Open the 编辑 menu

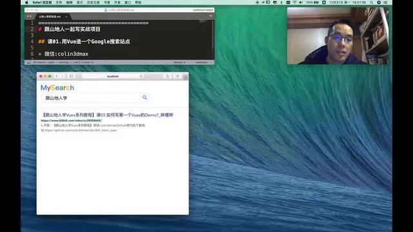tap(69, 3)
